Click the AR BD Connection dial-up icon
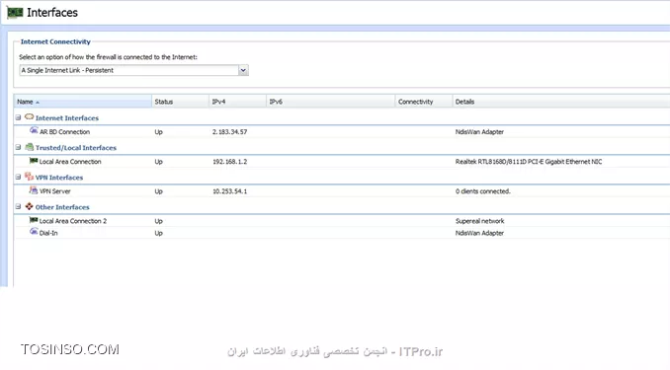The height and width of the screenshot is (370, 670). (x=34, y=130)
